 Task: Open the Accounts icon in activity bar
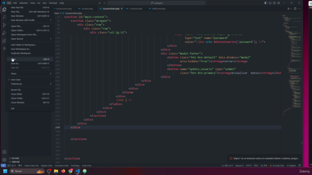[x=4, y=152]
